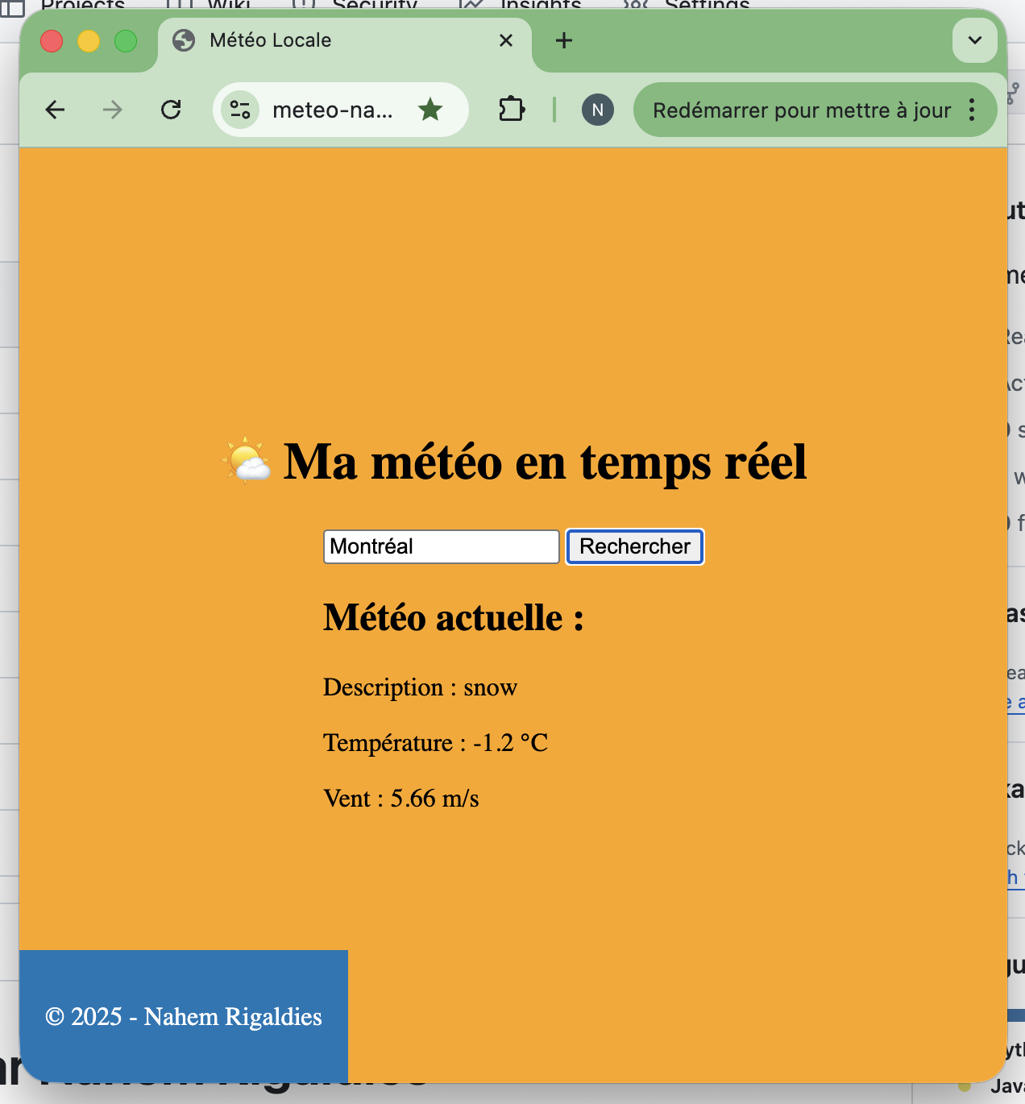Select the Météo Locale tab
The height and width of the screenshot is (1104, 1025).
322,40
